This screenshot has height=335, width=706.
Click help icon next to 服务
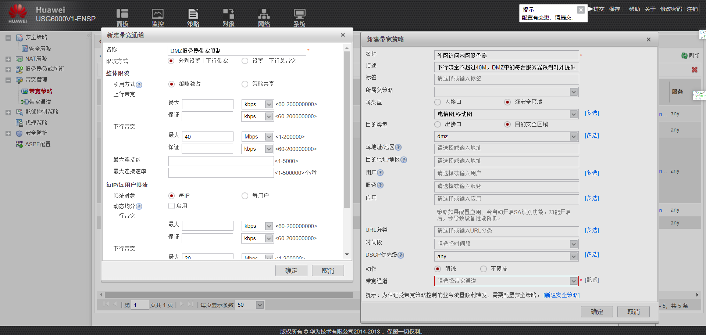coord(380,185)
